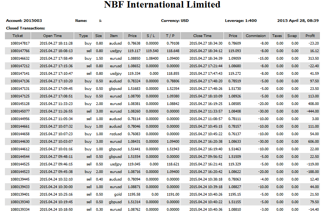Click the Currency: USD label
Screen dimensions: 329x213
pyautogui.click(x=175, y=20)
